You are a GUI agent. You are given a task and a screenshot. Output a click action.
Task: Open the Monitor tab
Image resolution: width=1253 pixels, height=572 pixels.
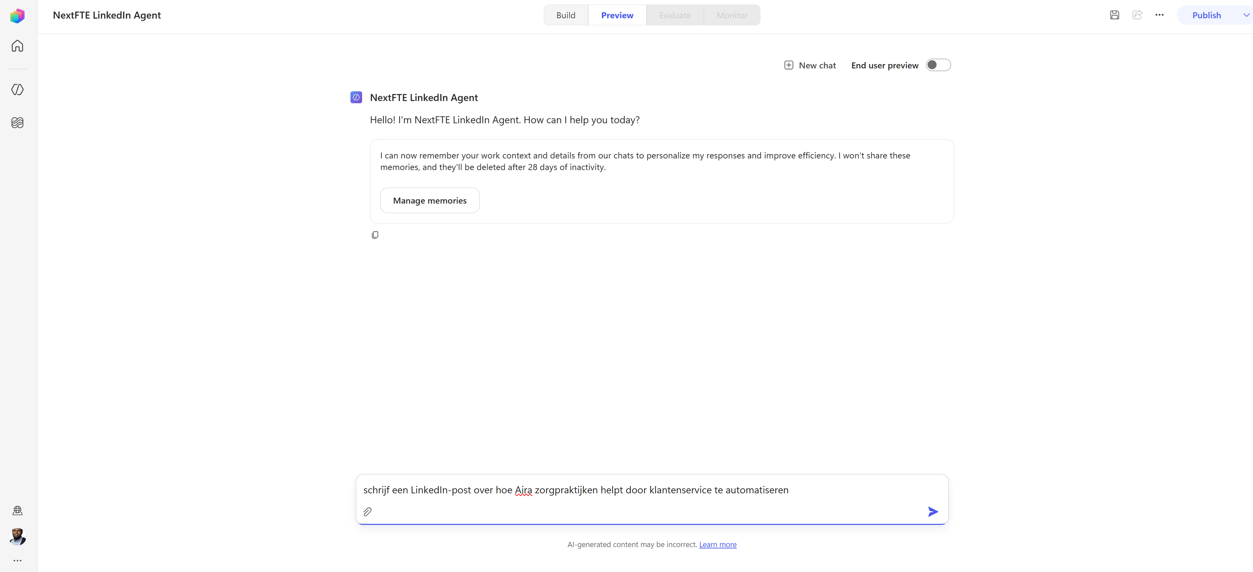[731, 15]
